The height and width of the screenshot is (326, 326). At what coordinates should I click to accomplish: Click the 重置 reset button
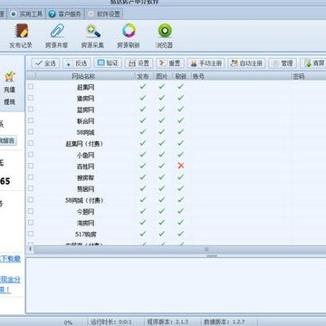(170, 63)
